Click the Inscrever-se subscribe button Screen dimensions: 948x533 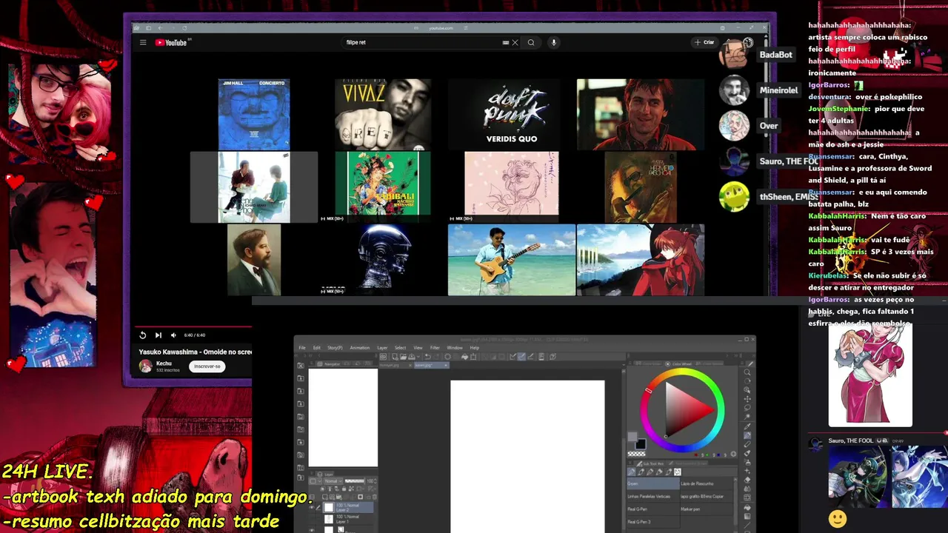[207, 366]
